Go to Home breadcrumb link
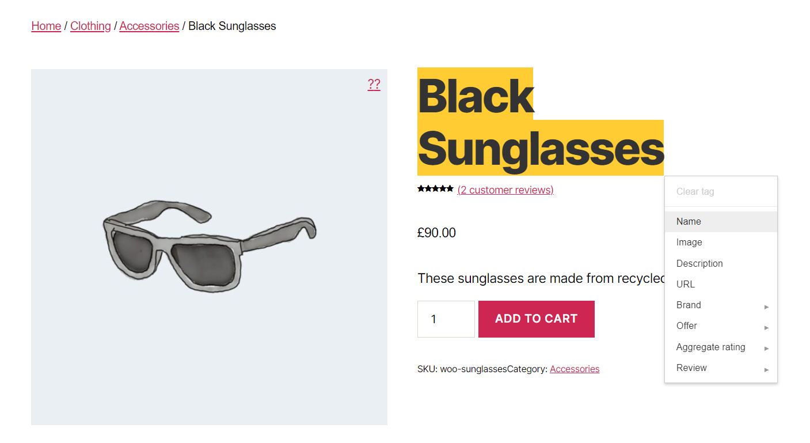 pyautogui.click(x=46, y=26)
